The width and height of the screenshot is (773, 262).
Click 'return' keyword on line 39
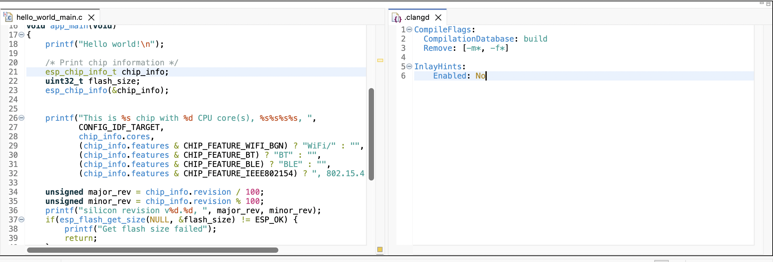point(79,238)
